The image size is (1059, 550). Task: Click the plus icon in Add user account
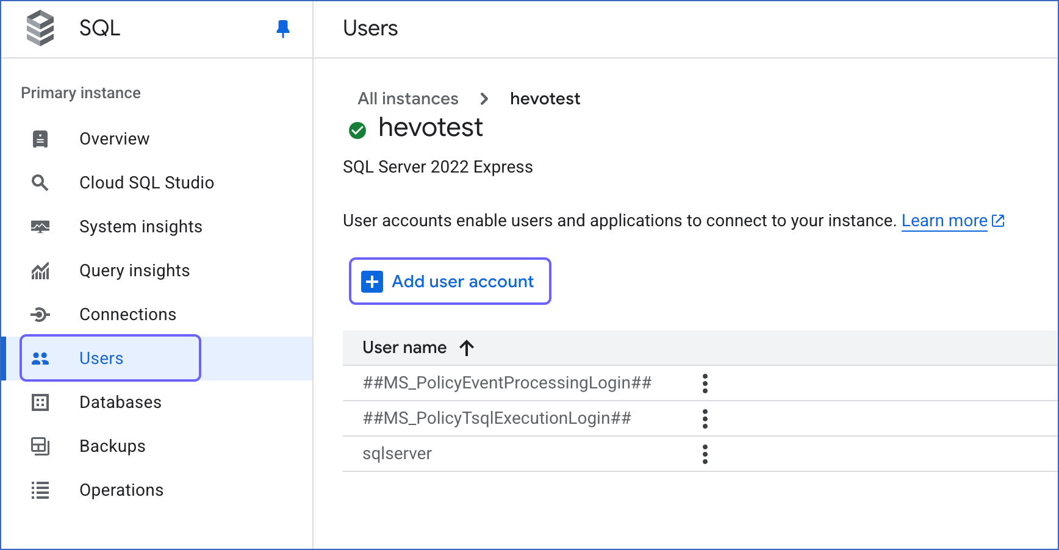[x=372, y=282]
